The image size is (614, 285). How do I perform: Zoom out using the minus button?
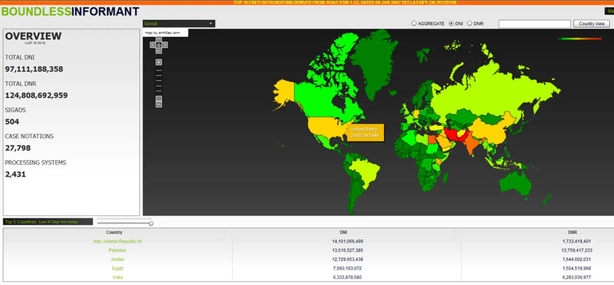[x=158, y=104]
